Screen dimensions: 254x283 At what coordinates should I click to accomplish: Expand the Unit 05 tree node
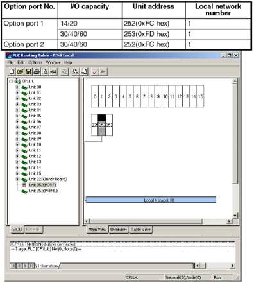tap(18, 116)
